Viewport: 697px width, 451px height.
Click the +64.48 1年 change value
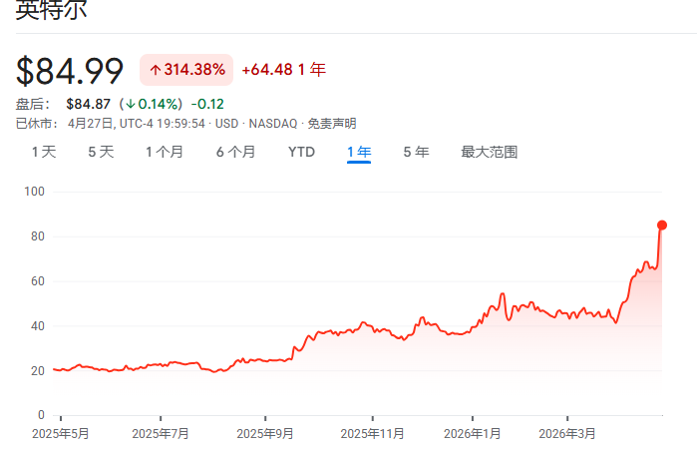tap(283, 70)
